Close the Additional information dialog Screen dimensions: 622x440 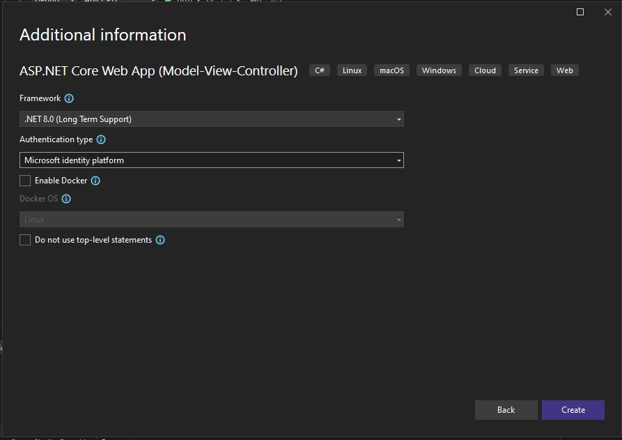[607, 12]
